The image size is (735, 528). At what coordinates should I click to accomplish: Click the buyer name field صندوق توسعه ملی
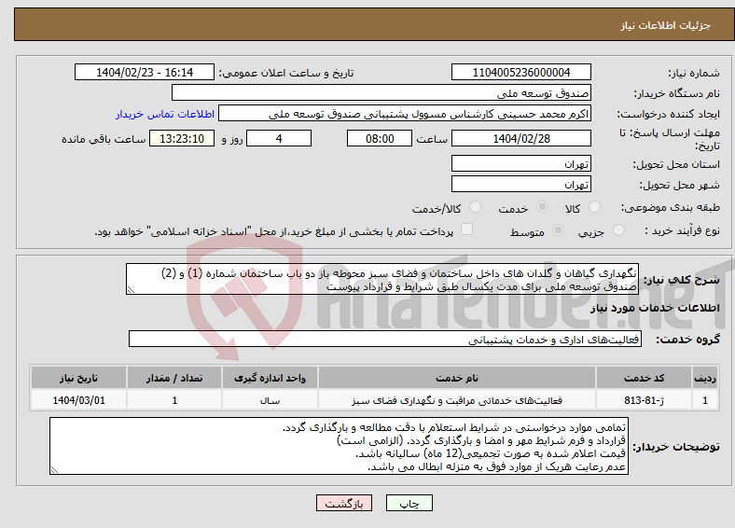(x=381, y=93)
